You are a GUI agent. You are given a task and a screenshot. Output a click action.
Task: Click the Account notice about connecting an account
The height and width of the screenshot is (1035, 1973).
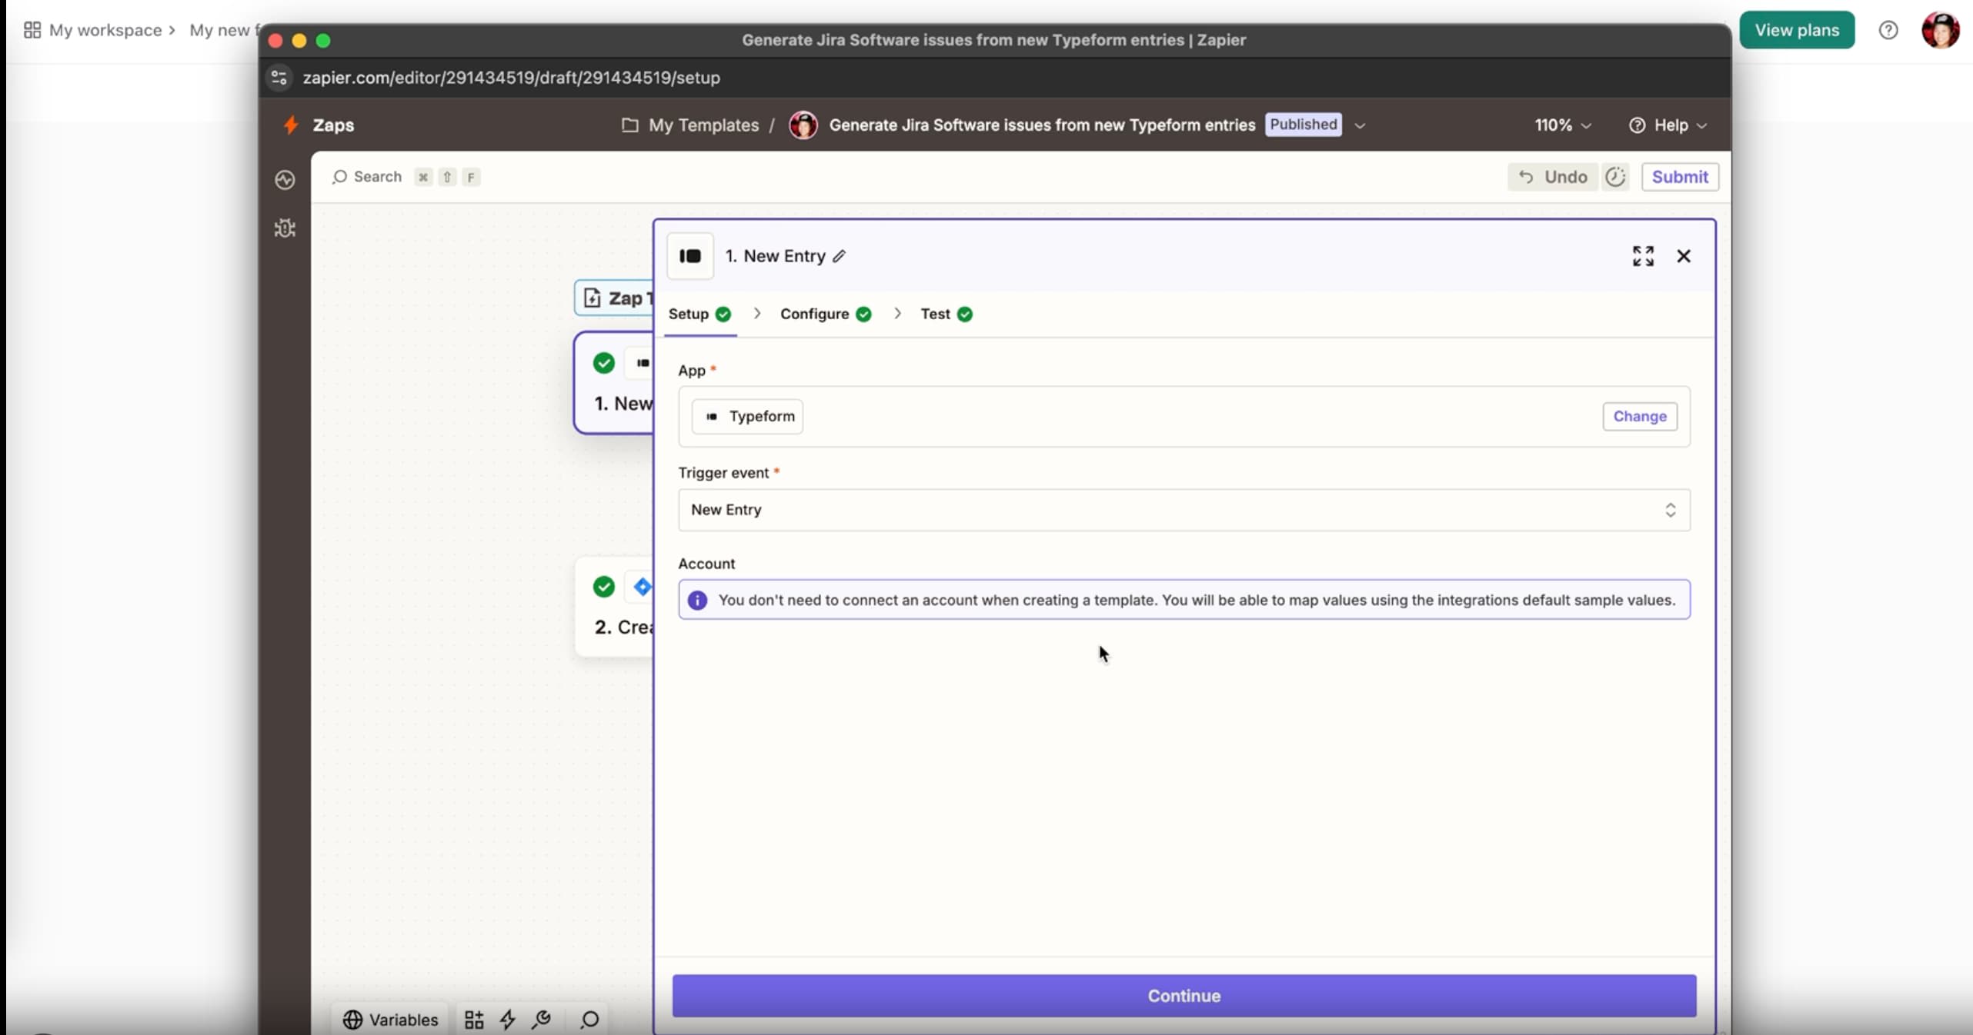[1184, 600]
